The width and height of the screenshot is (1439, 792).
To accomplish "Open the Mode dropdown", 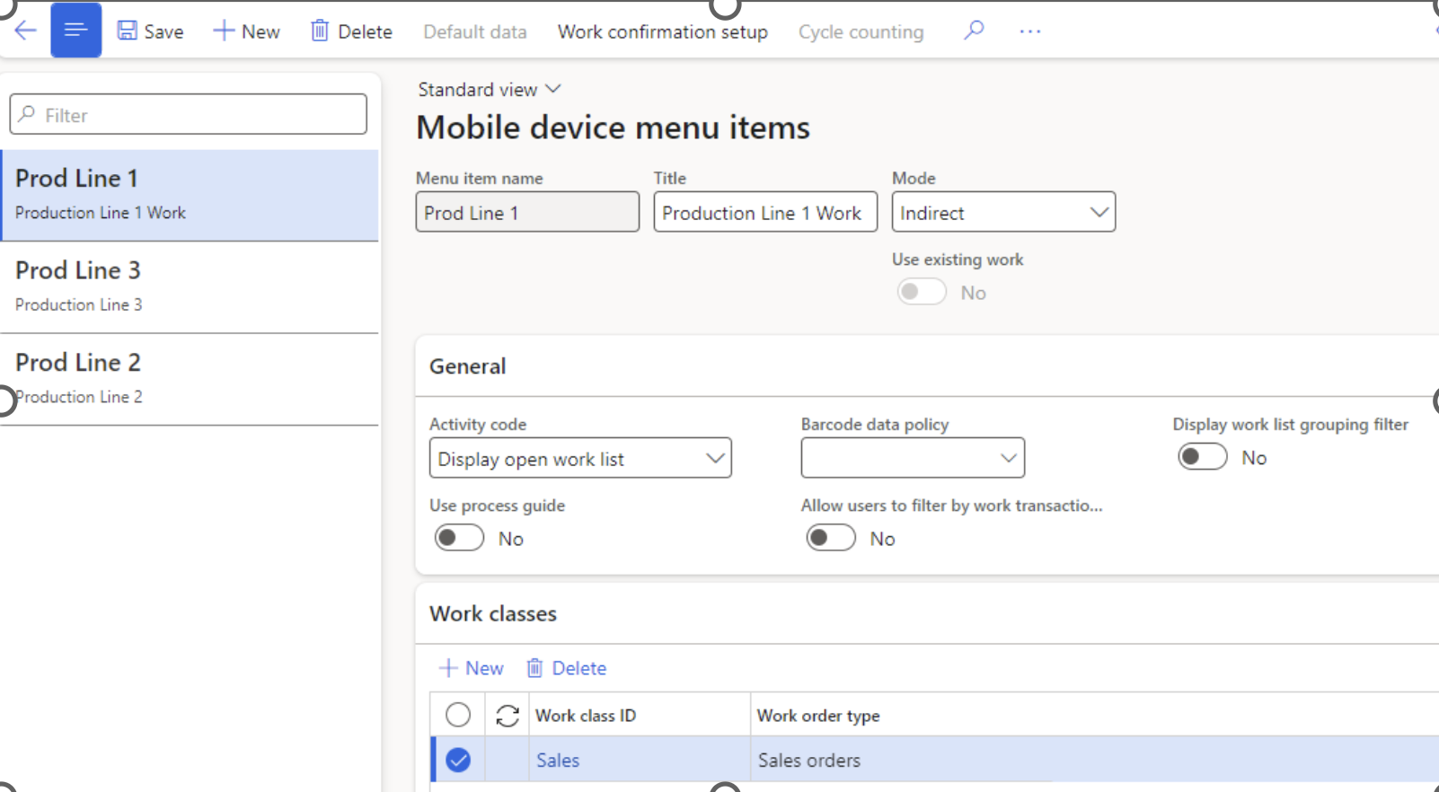I will [x=1098, y=213].
